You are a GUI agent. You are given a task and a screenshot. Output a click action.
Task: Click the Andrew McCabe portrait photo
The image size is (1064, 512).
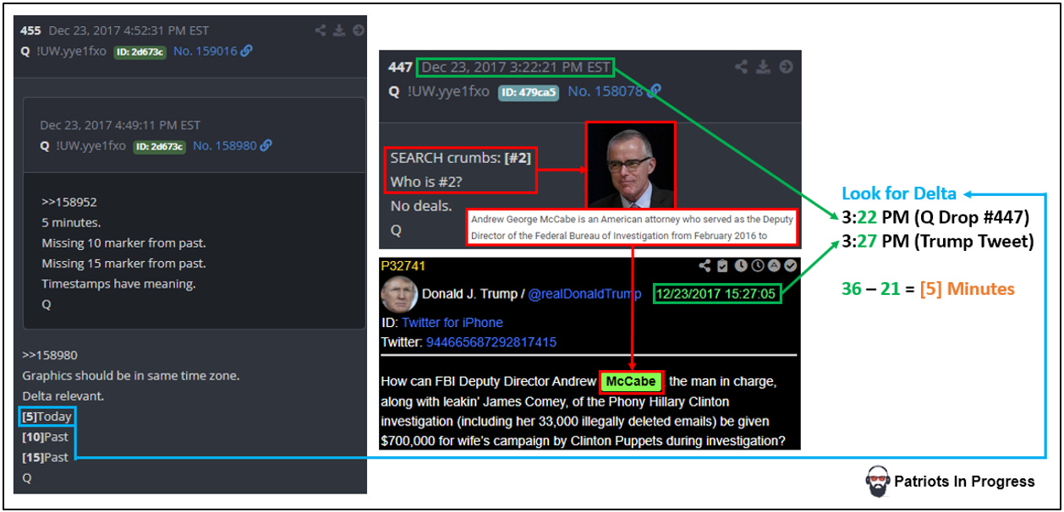631,166
